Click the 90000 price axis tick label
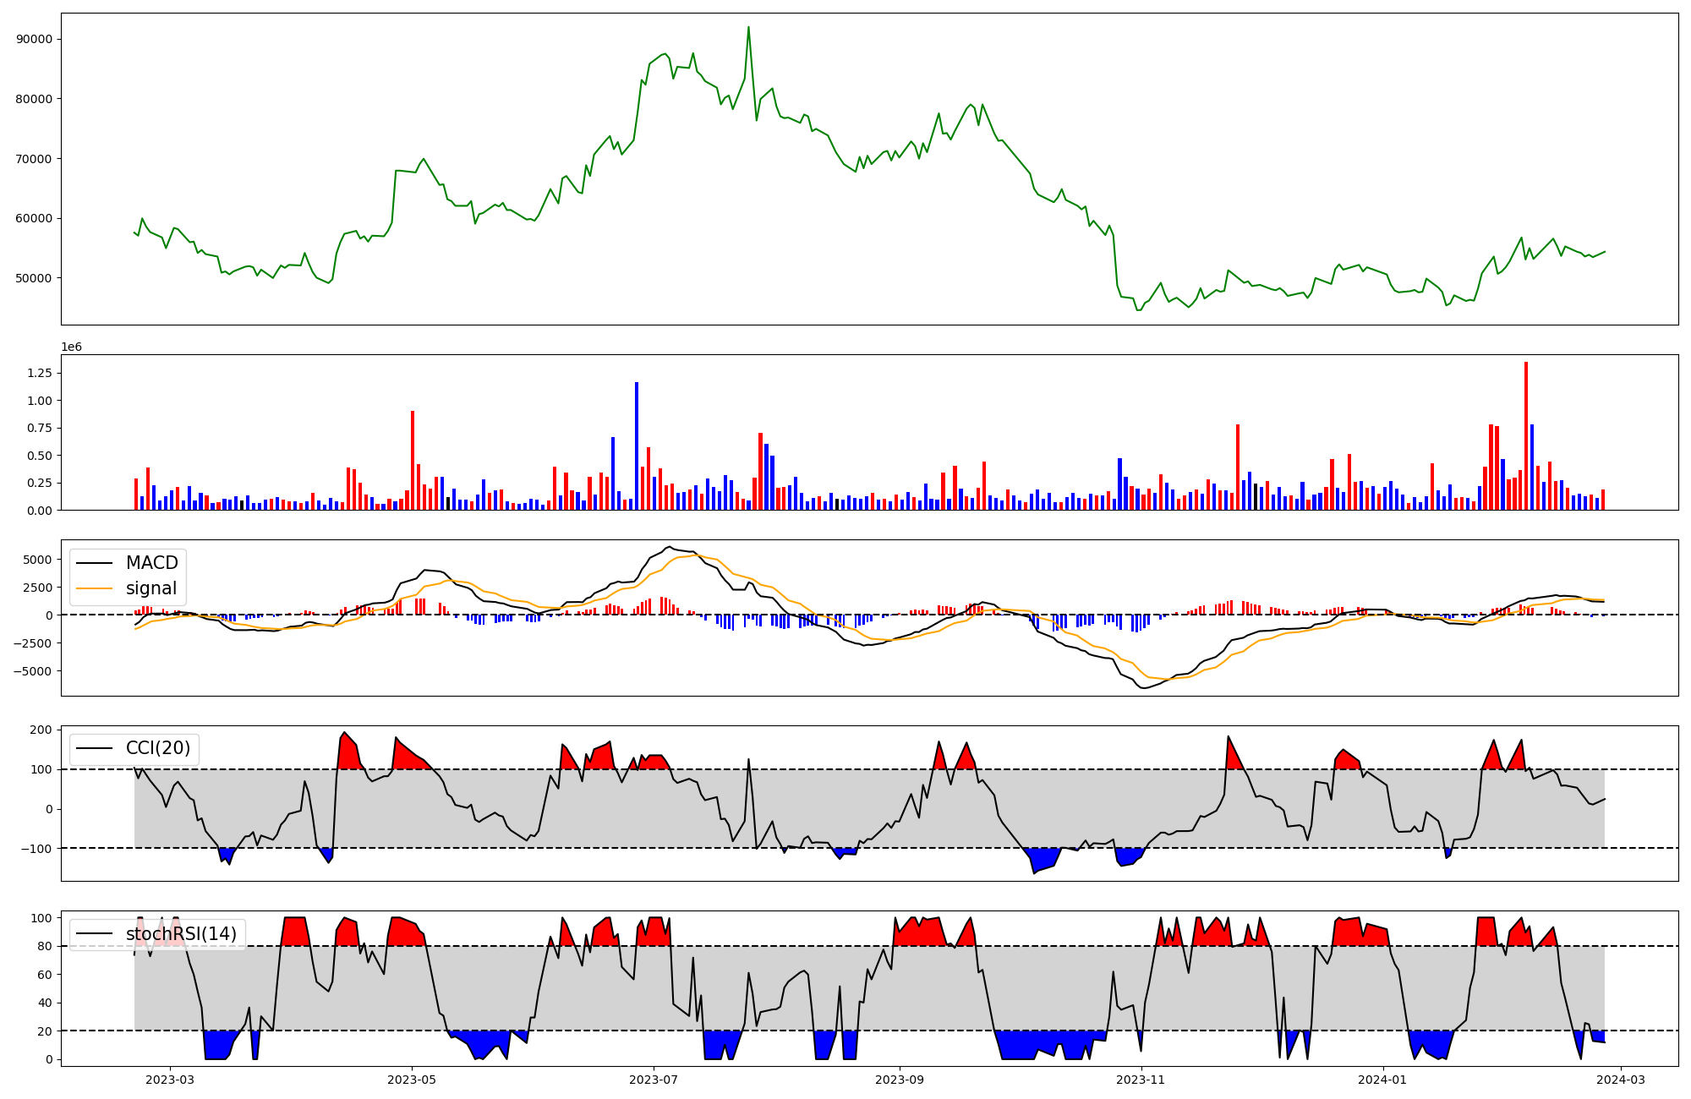1691x1099 pixels. pos(35,40)
